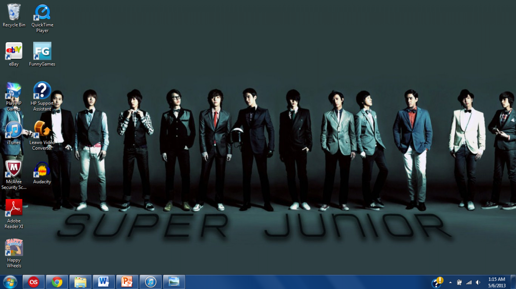
Task: Select the FunnyGames desktop shortcut
Action: click(x=42, y=54)
